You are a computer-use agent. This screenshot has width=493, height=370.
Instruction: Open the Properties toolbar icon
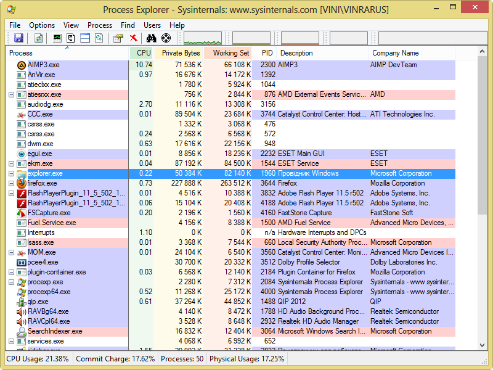pos(118,38)
